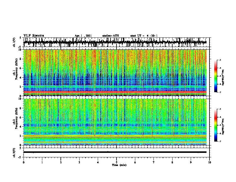The image size is (236, 182).
Task: Click the "-6" label on the top colorbar
Action: point(220,84)
